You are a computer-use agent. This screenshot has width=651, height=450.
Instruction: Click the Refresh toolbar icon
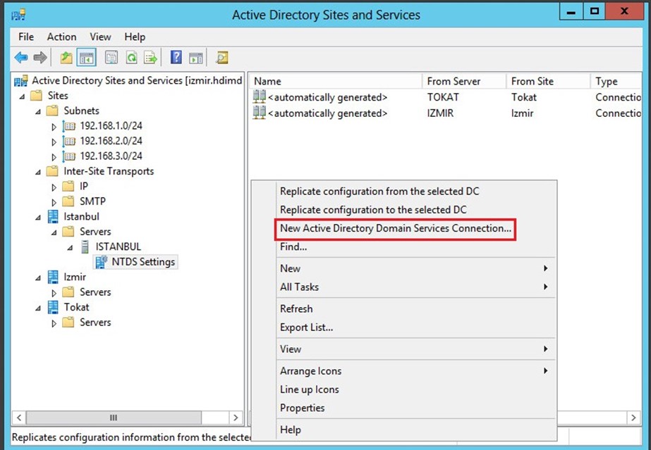click(x=132, y=58)
